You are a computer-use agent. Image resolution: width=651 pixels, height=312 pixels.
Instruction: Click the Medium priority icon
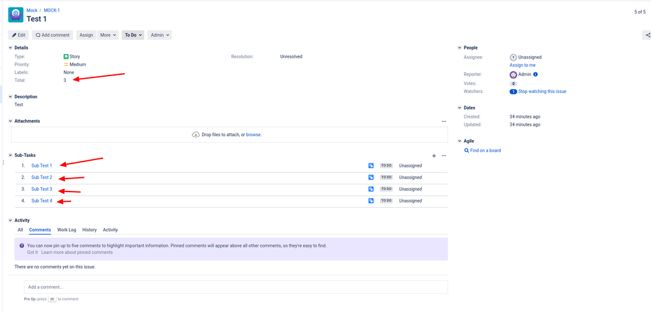(x=66, y=64)
